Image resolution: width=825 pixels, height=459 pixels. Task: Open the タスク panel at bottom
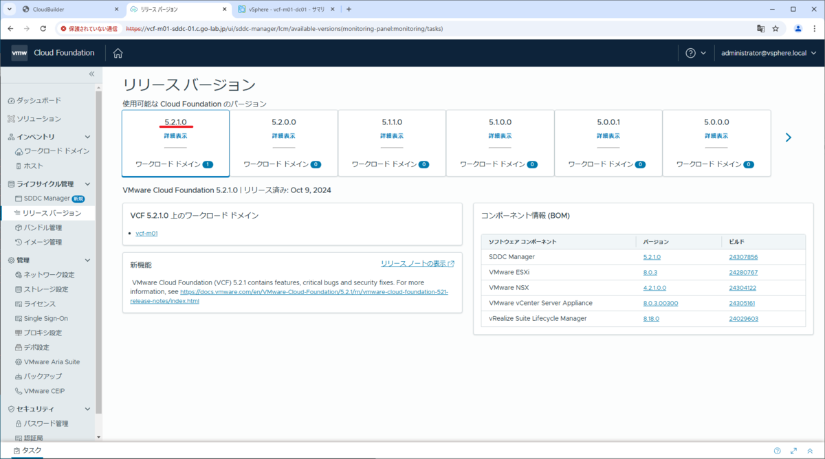[27, 451]
